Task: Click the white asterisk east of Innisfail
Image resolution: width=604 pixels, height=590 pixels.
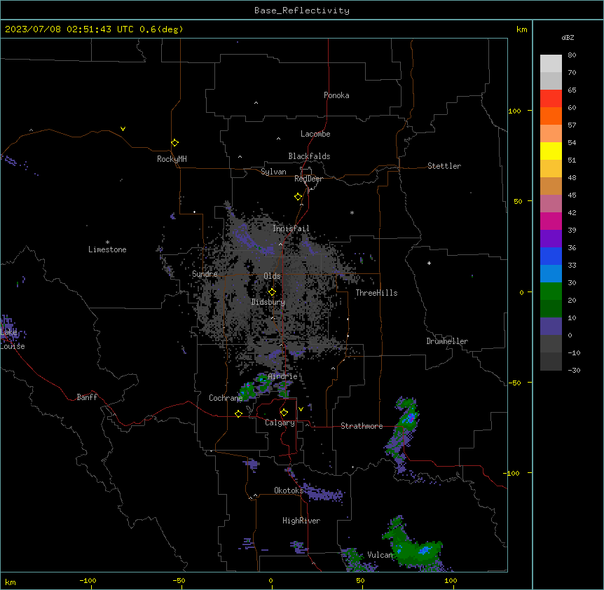Action: (x=352, y=212)
